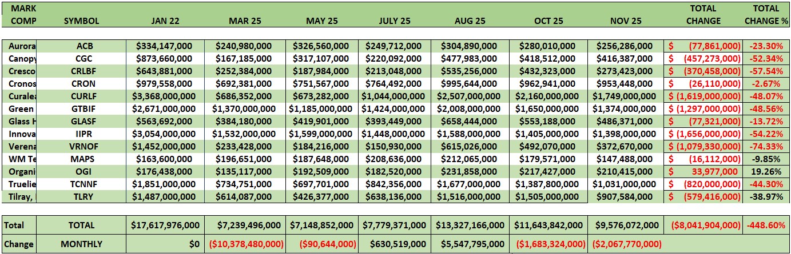Image resolution: width=791 pixels, height=254 pixels.
Task: Select the $630,519,000 monthly change cell
Action: (395, 244)
